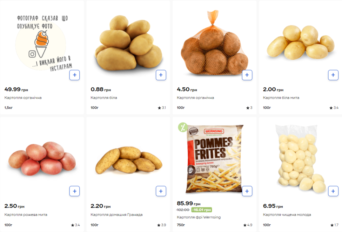Click the 4.9 star rating
The image size is (342, 232).
(x=248, y=225)
